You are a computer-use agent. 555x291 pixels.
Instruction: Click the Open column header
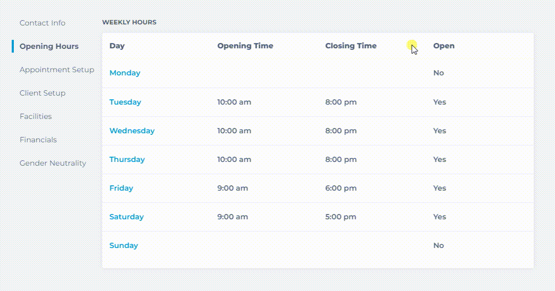coord(444,46)
